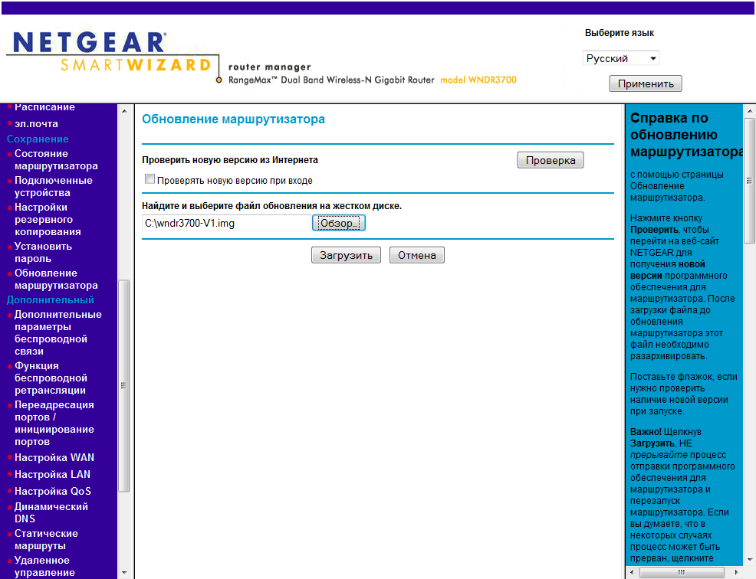Viewport: 756px width, 579px height.
Task: Open Настройки резервного копирования link
Action: click(48, 220)
